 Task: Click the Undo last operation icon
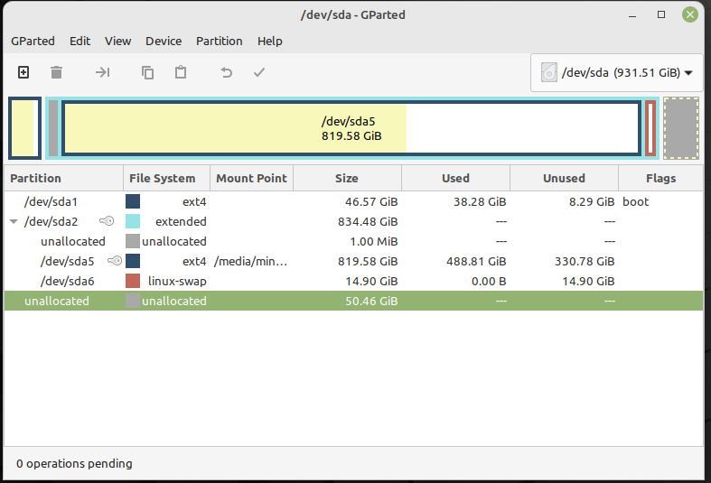point(226,72)
